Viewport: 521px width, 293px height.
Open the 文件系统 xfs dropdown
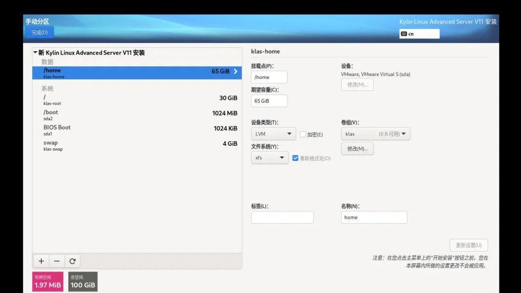tap(270, 157)
